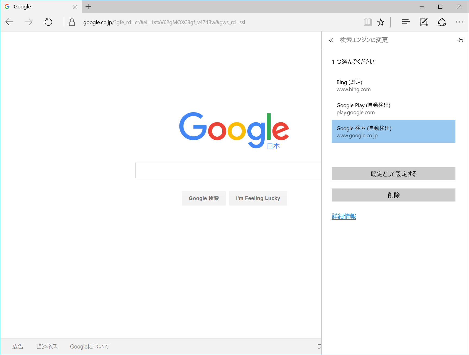Refresh the Google page

[48, 22]
